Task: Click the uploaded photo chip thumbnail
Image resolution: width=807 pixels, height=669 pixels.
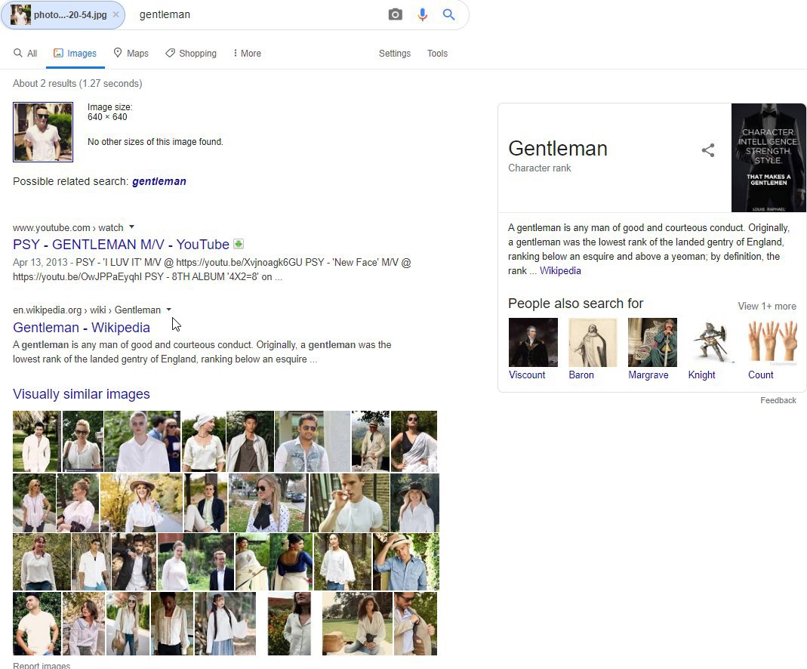Action: tap(20, 14)
